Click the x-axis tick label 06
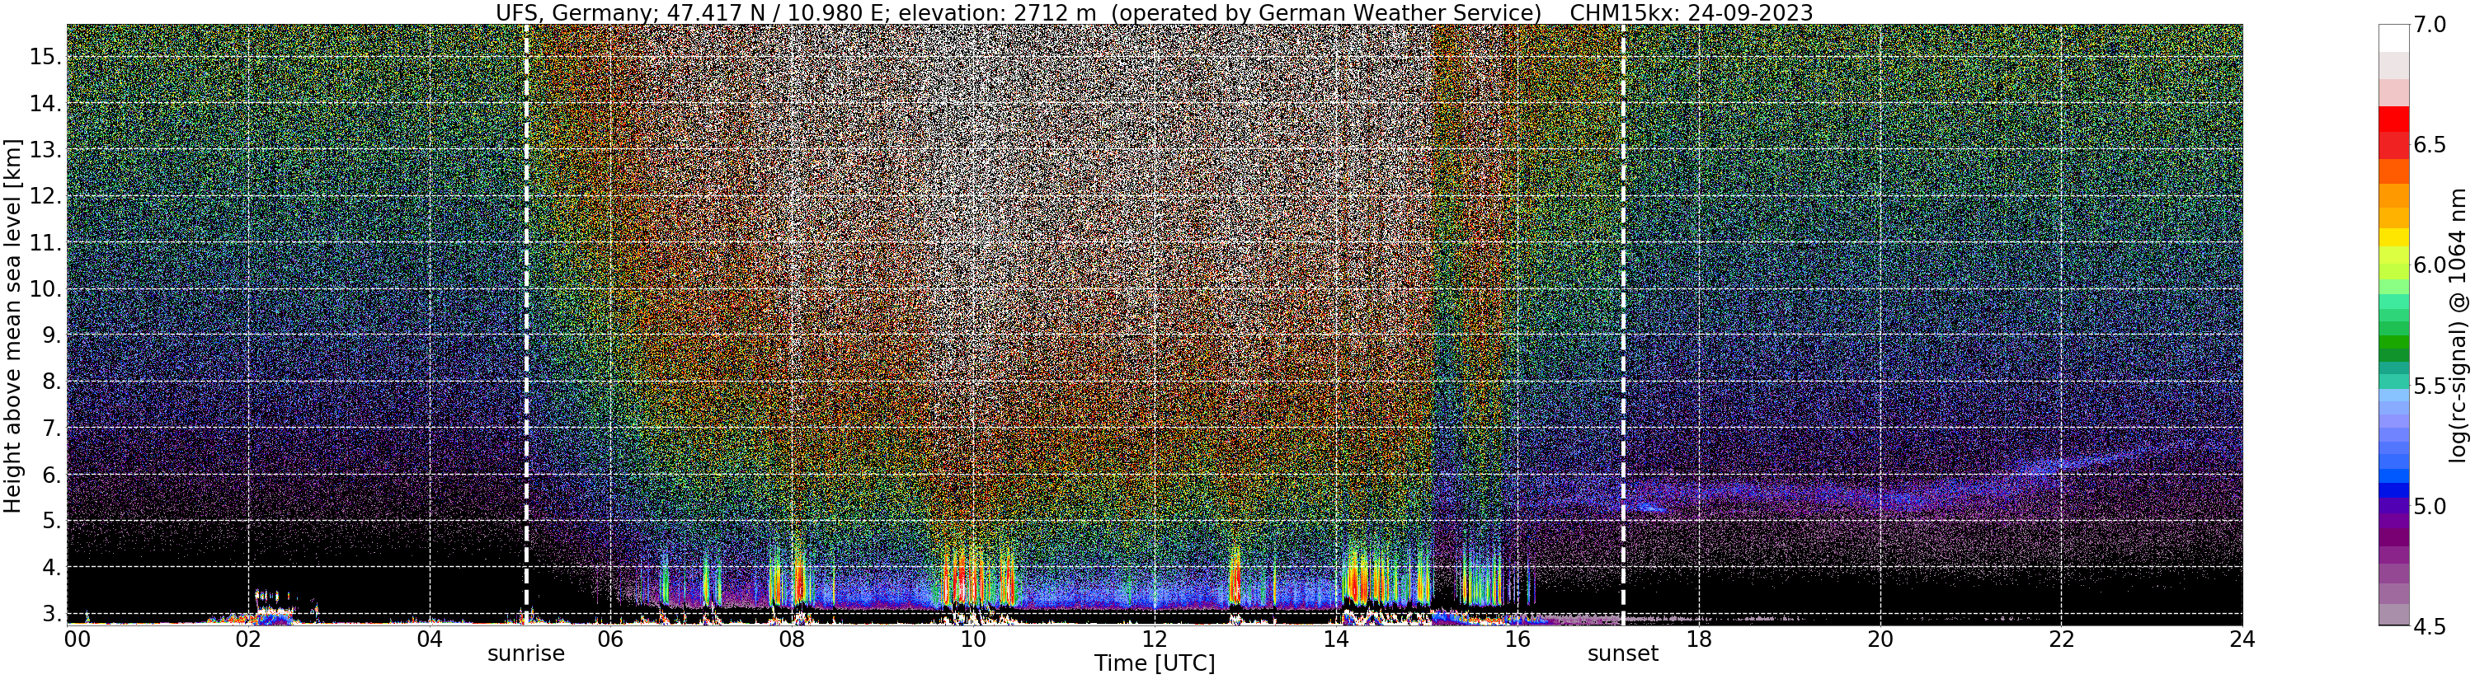The image size is (2475, 679). 611,638
